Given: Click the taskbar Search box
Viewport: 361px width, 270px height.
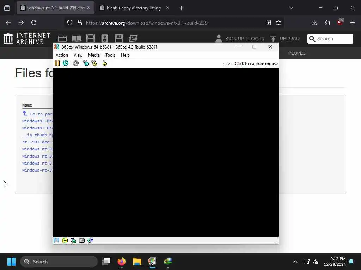Looking at the screenshot, I should (x=59, y=262).
